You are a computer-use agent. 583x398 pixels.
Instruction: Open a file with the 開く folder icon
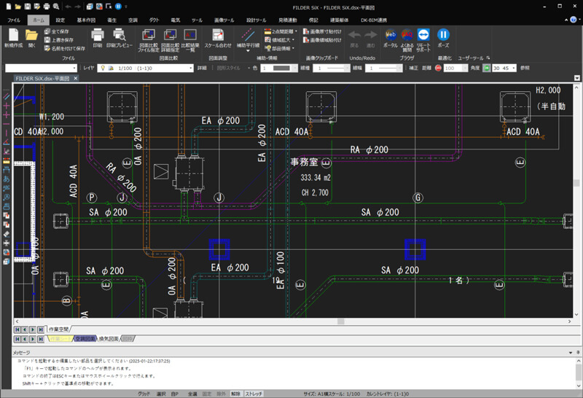tap(31, 35)
